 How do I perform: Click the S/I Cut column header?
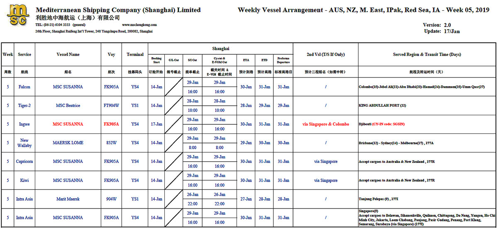[192, 60]
